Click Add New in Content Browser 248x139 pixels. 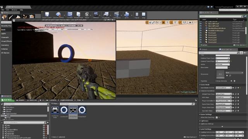[7, 100]
